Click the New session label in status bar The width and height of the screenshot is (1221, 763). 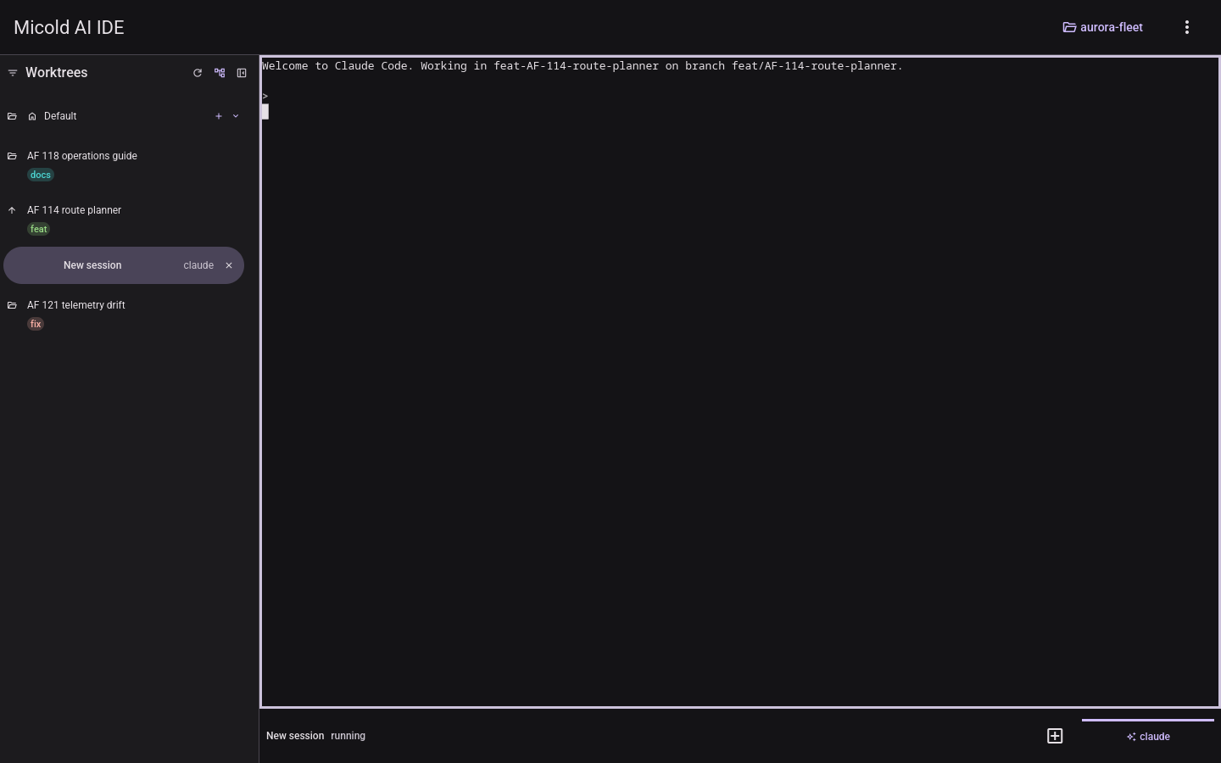[x=295, y=736]
